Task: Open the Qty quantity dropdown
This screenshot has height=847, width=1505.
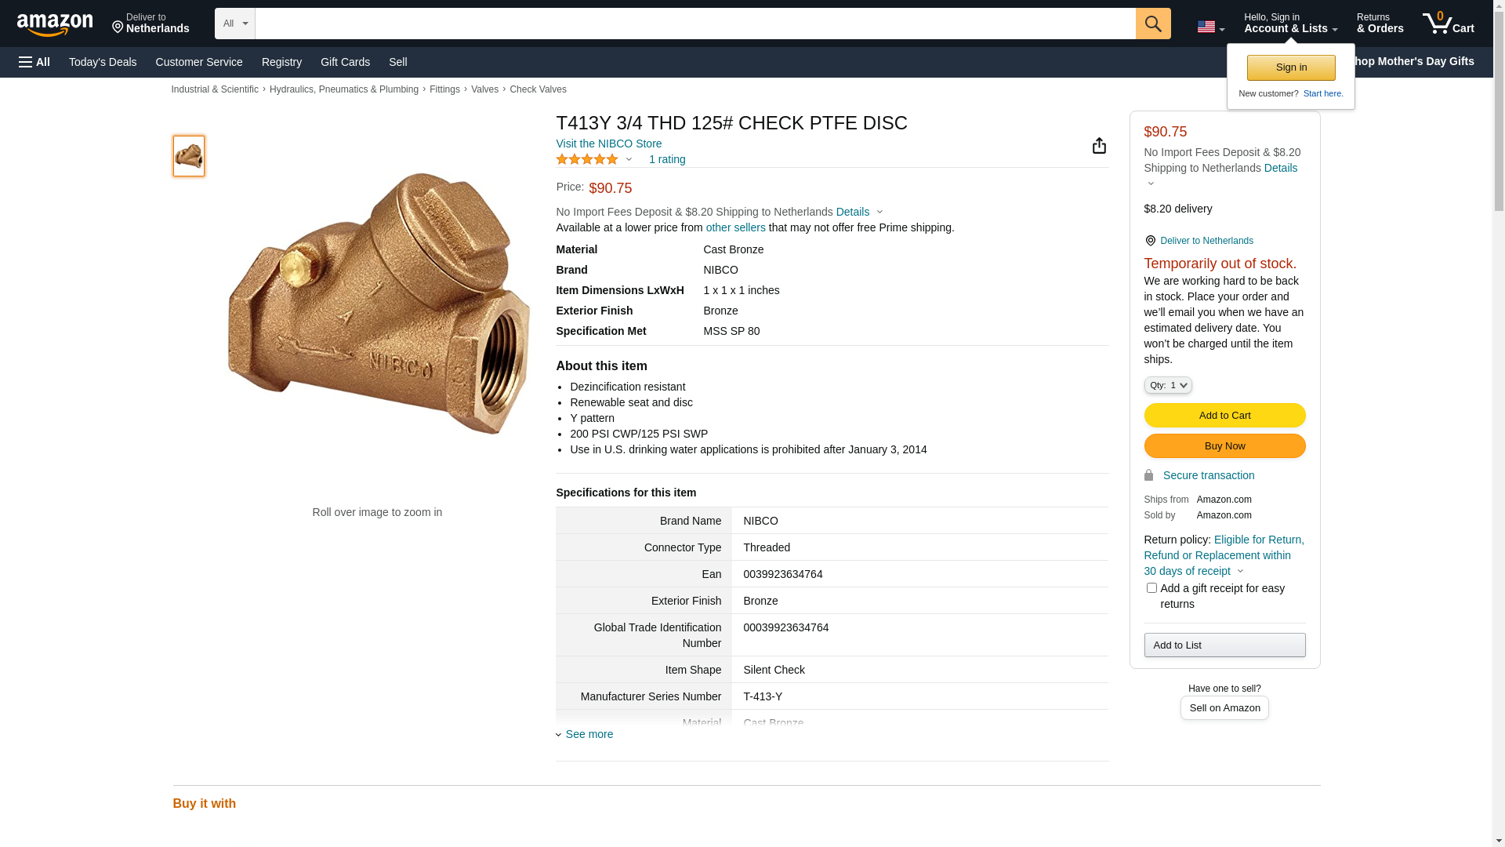Action: (x=1168, y=385)
